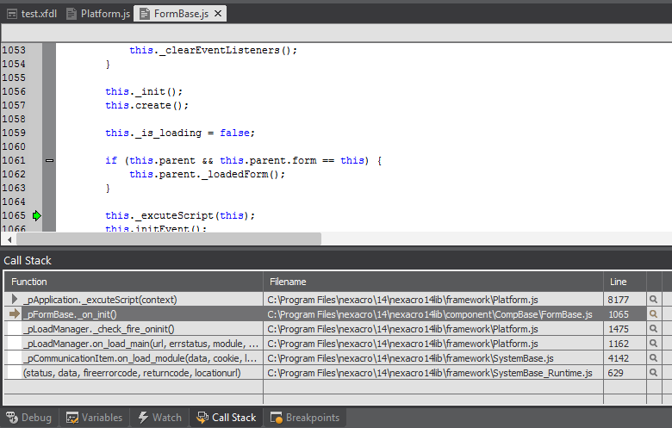Open the test.xfdl editor tab
The height and width of the screenshot is (428, 672).
click(x=32, y=14)
